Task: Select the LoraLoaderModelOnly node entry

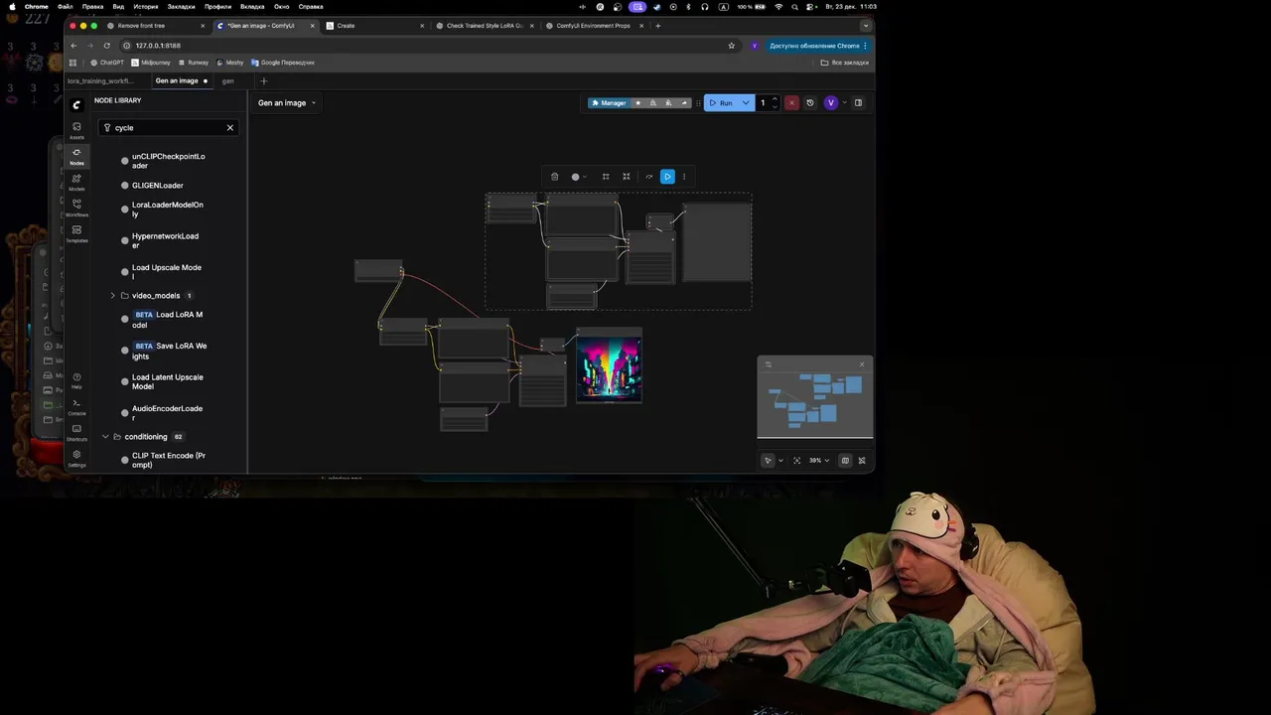Action: (x=165, y=210)
